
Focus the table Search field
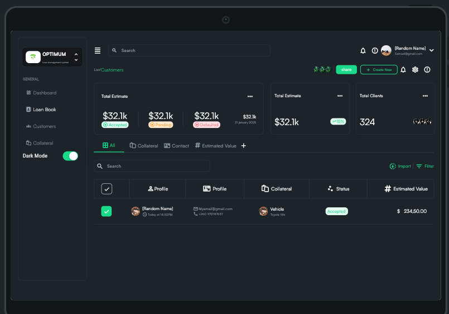[x=152, y=166]
